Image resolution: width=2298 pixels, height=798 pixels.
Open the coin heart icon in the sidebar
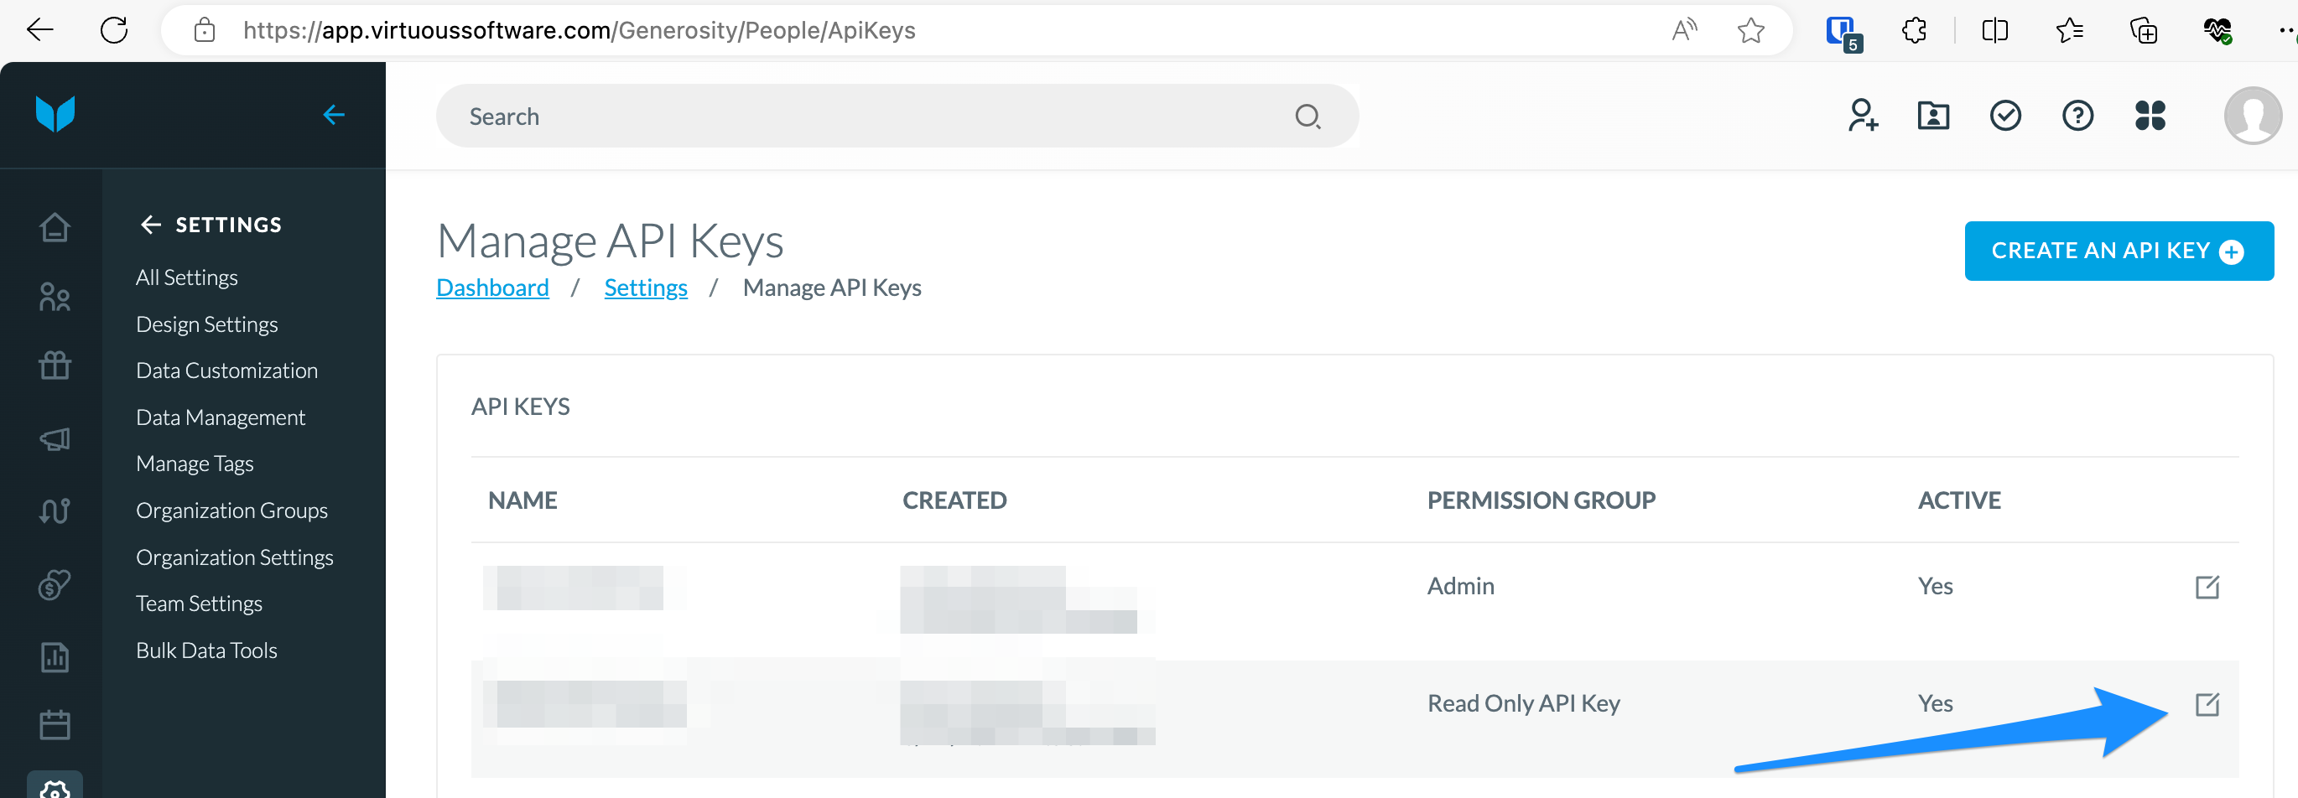tap(55, 585)
